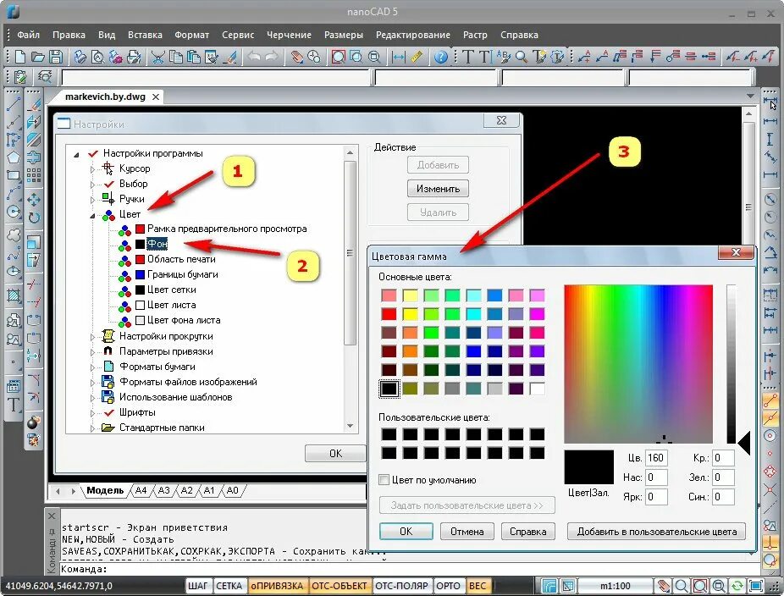784x596 pixels.
Task: Expand the 'Форматы бумаги' tree node
Action: click(92, 367)
